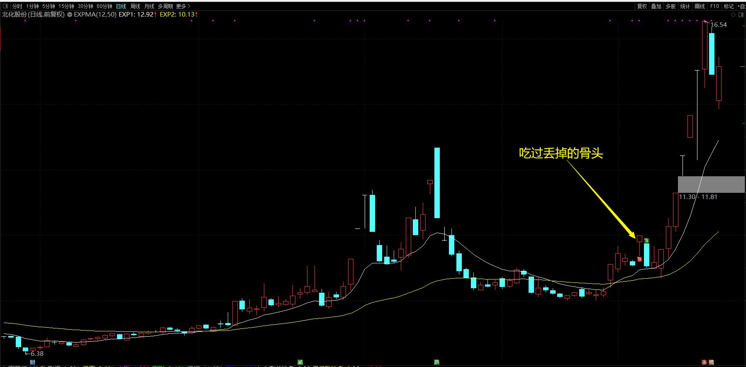Screen dimensions: 746x367
Task: Open the F10 company info
Action: click(x=714, y=6)
